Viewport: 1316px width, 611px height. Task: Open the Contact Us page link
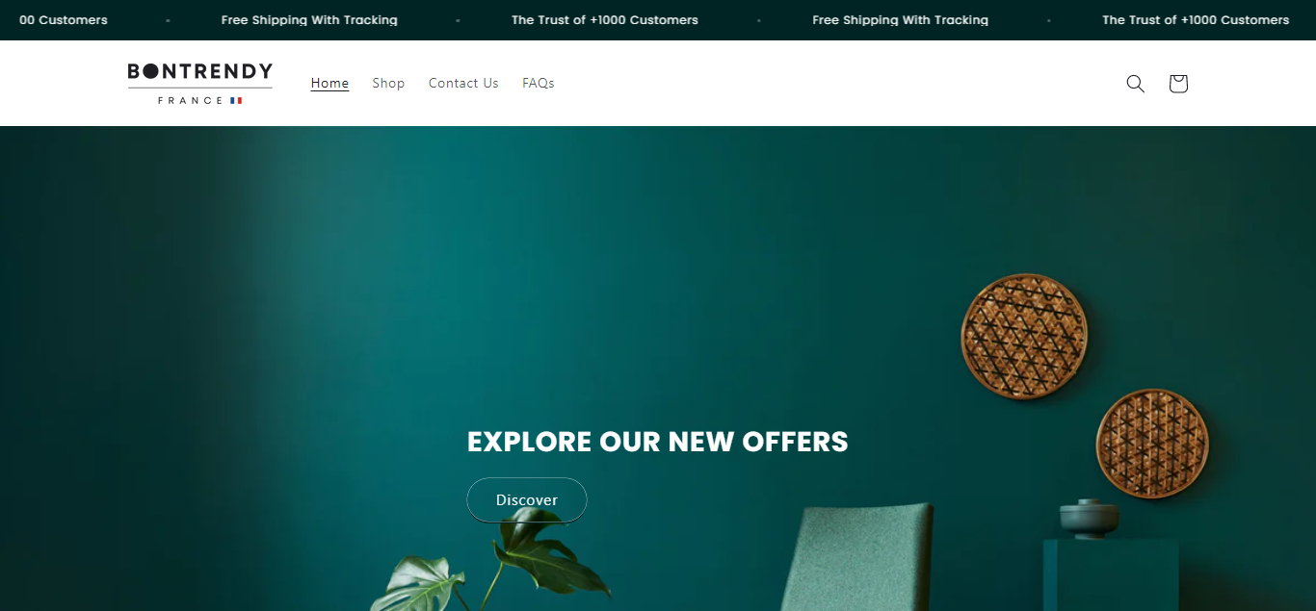pos(463,83)
